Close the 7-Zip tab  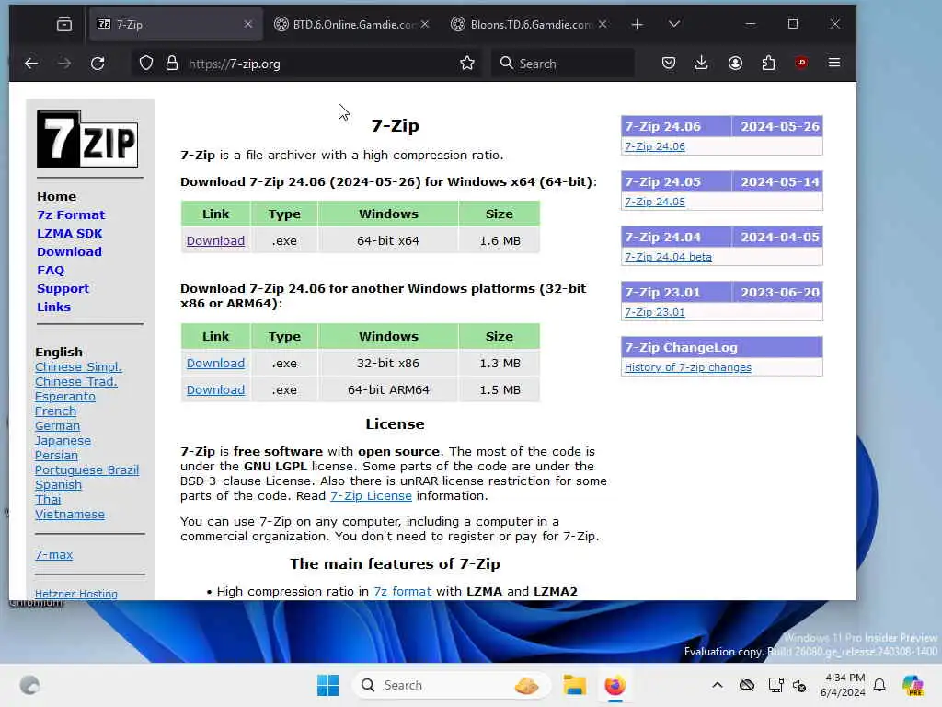(248, 24)
